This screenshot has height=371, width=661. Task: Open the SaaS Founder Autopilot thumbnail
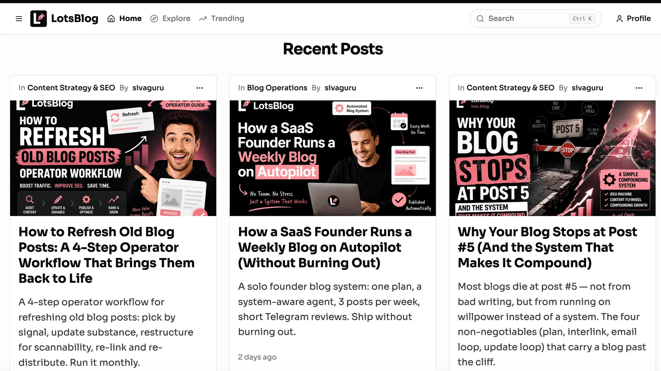[x=333, y=158]
